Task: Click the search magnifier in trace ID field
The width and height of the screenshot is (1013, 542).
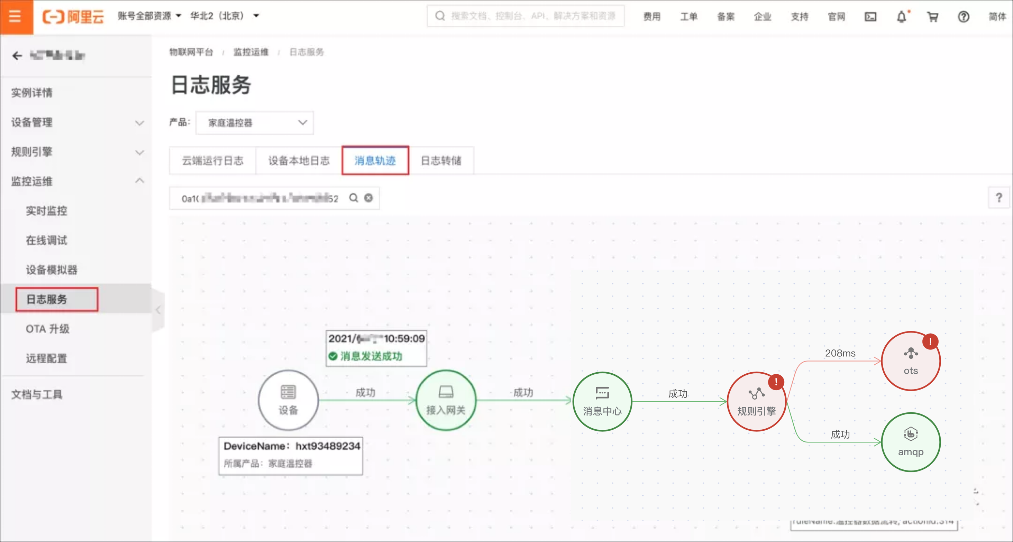Action: (x=354, y=198)
